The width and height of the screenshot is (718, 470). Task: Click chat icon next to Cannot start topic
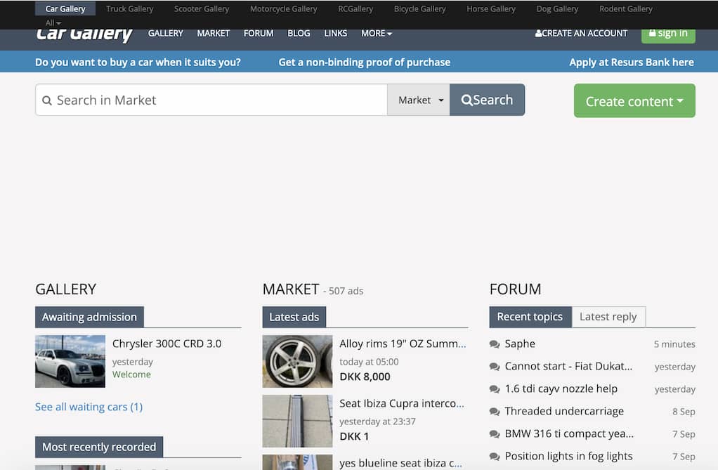495,367
